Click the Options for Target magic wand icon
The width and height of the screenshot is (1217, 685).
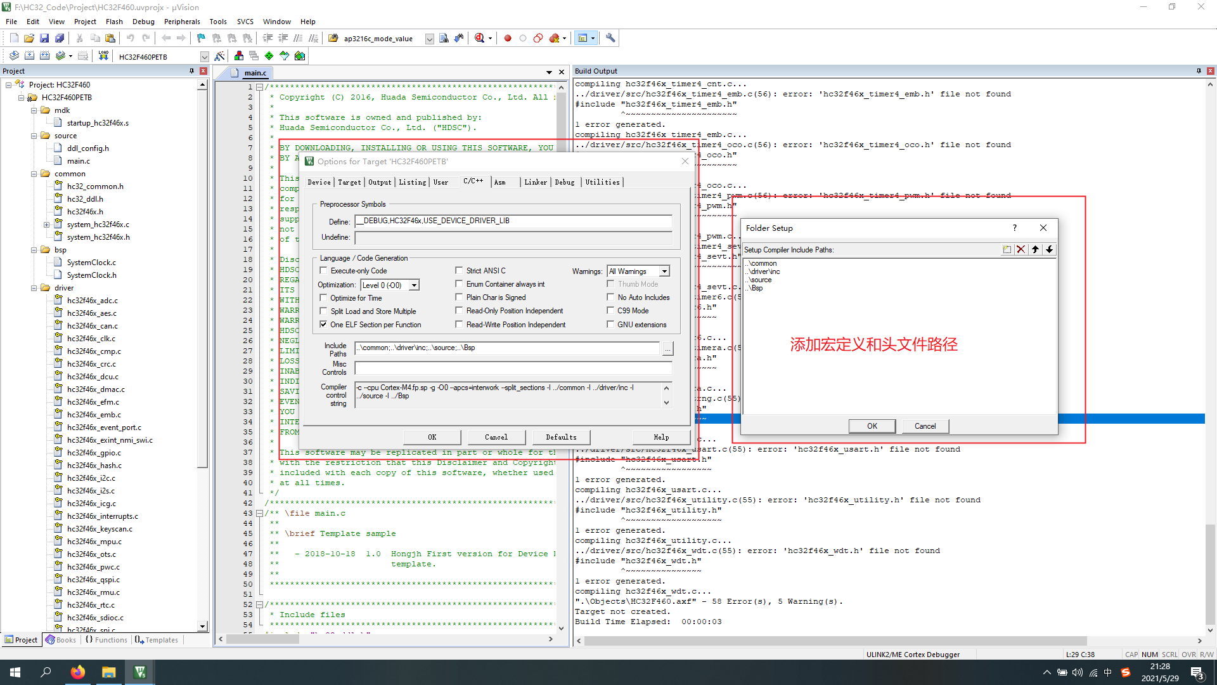(x=219, y=56)
